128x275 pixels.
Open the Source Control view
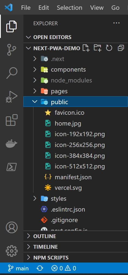(12, 49)
